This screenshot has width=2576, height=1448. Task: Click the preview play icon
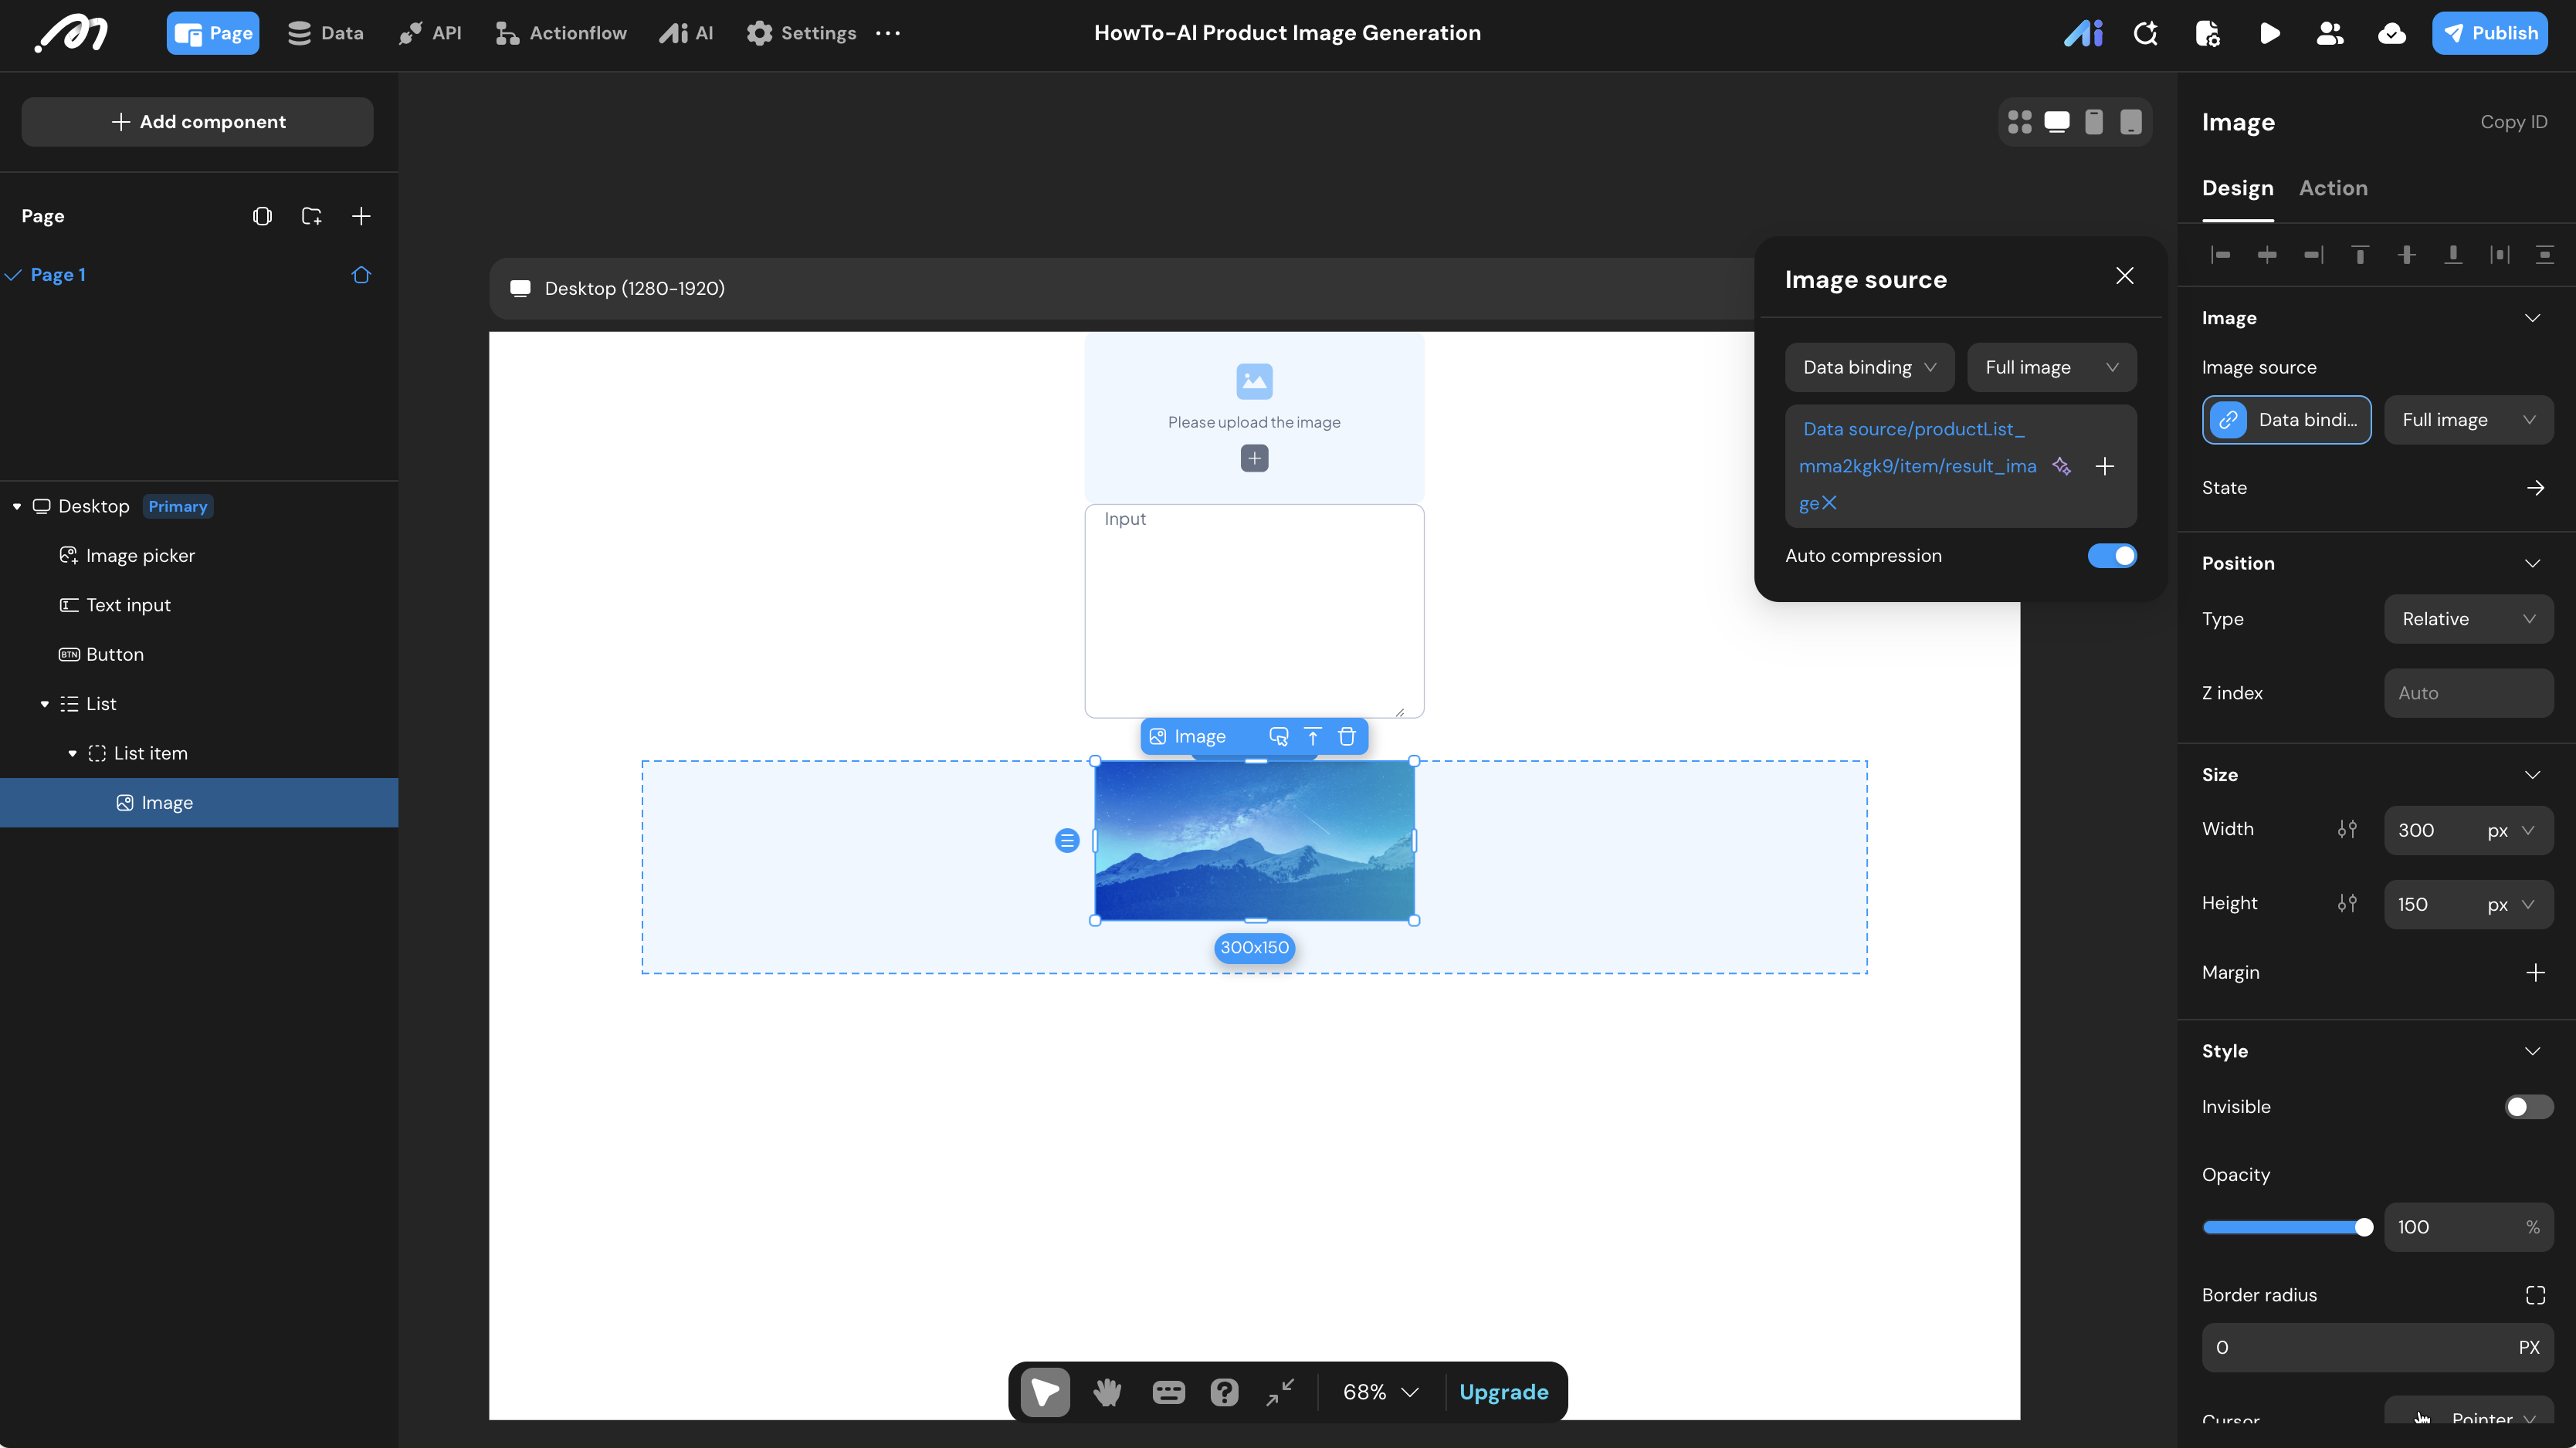[x=2269, y=33]
